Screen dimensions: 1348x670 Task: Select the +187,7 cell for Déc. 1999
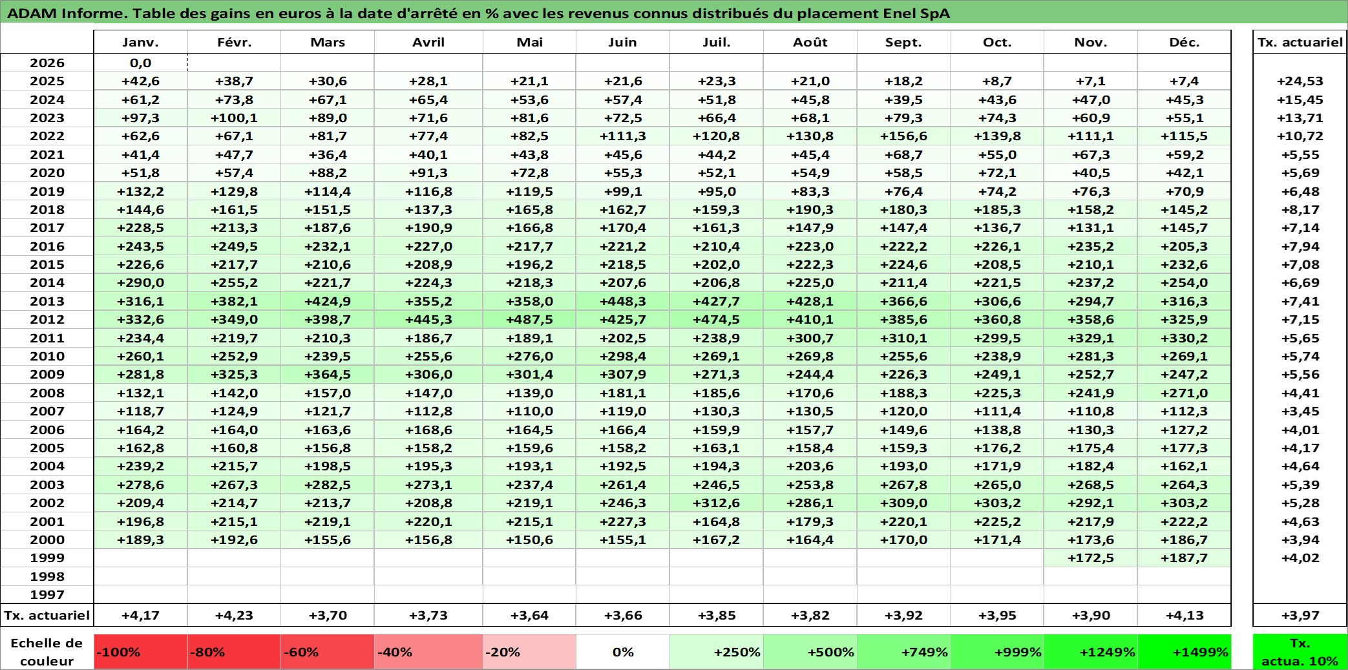click(1185, 558)
